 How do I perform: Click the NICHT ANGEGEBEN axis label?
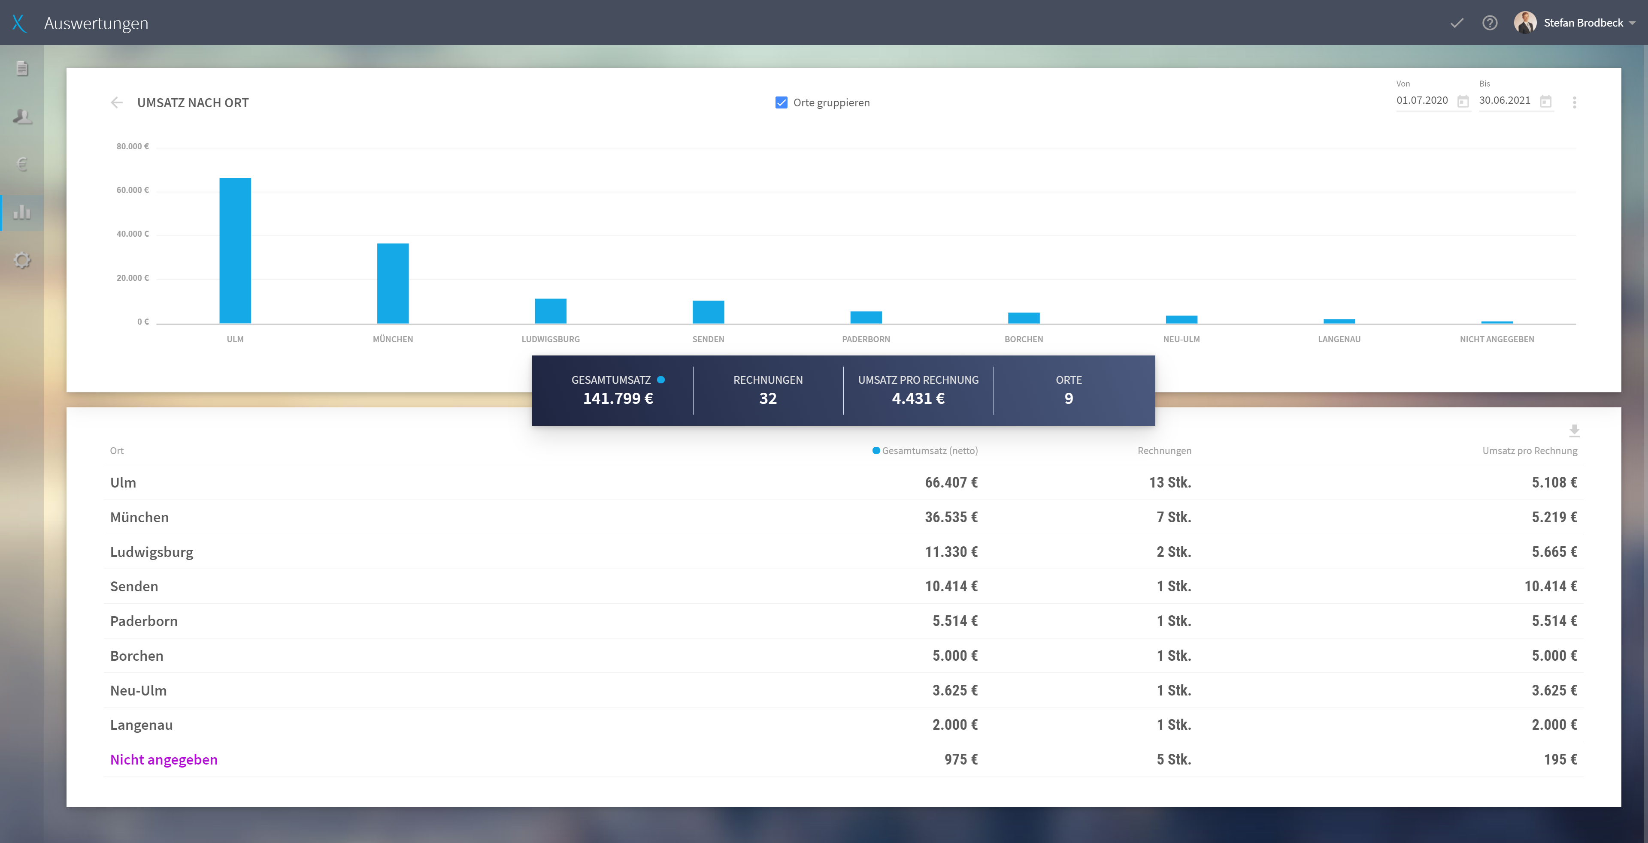[x=1497, y=339]
